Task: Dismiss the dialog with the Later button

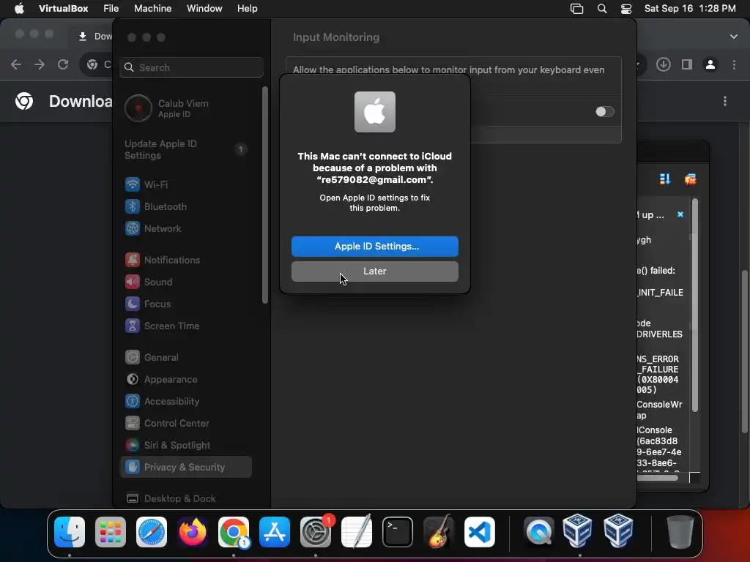Action: click(x=374, y=271)
